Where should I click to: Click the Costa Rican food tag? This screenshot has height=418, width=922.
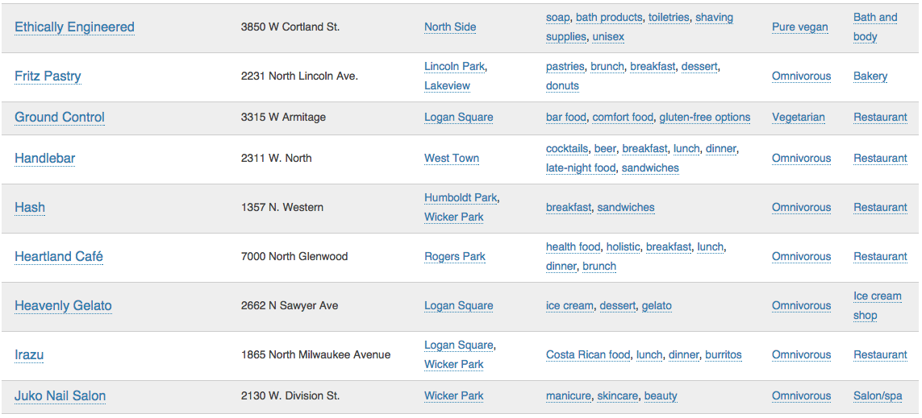(588, 355)
